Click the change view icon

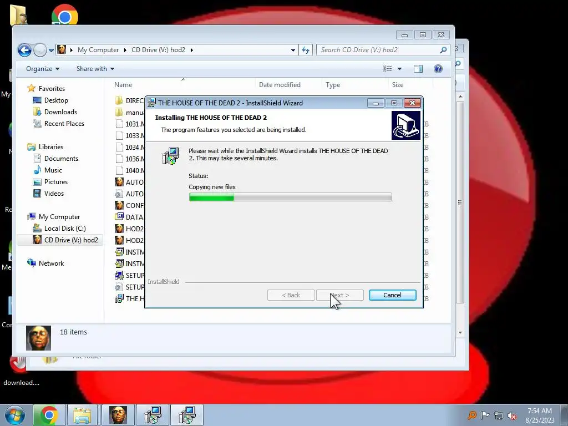coord(387,68)
